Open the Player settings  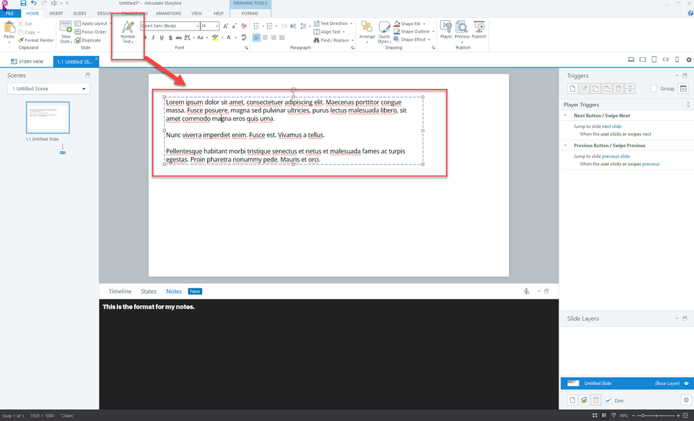(x=446, y=30)
